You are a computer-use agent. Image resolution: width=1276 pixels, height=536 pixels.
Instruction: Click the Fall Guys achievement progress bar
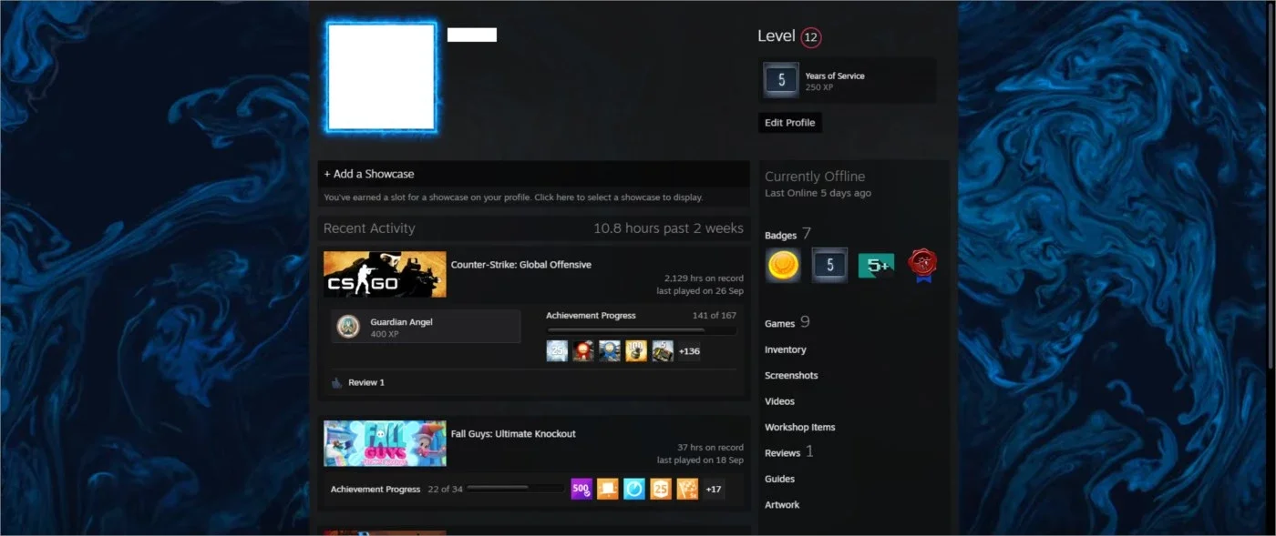[x=516, y=489]
